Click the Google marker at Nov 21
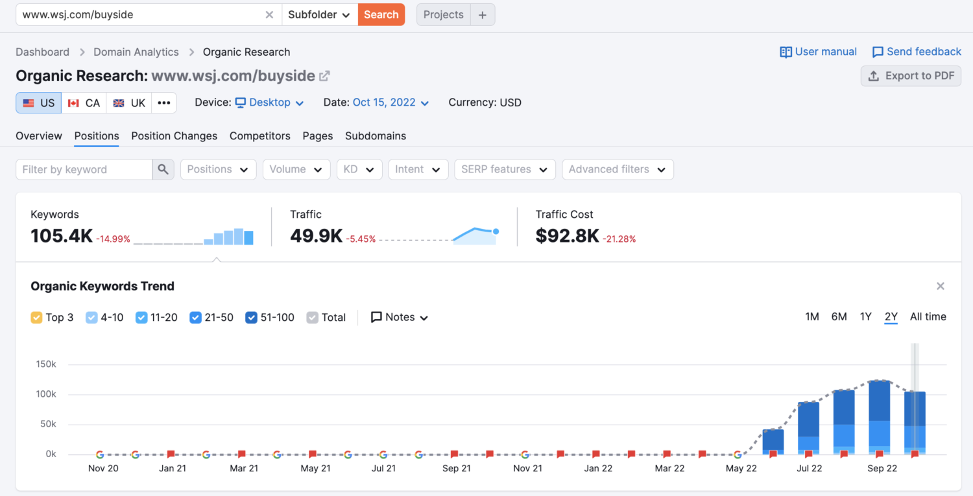This screenshot has width=973, height=496. pyautogui.click(x=525, y=455)
